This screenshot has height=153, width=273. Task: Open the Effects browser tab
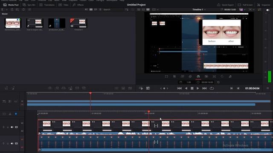pyautogui.click(x=78, y=5)
